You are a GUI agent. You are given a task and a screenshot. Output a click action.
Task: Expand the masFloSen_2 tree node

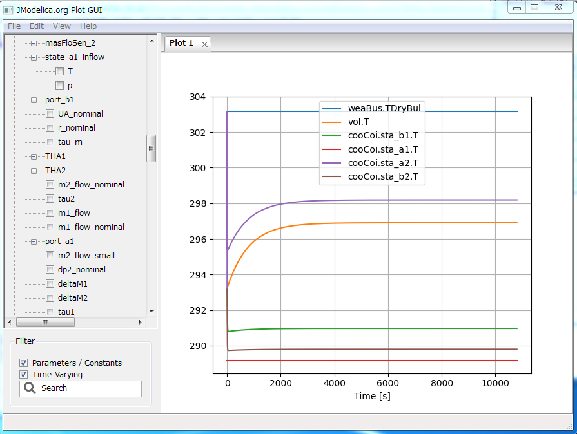point(32,42)
